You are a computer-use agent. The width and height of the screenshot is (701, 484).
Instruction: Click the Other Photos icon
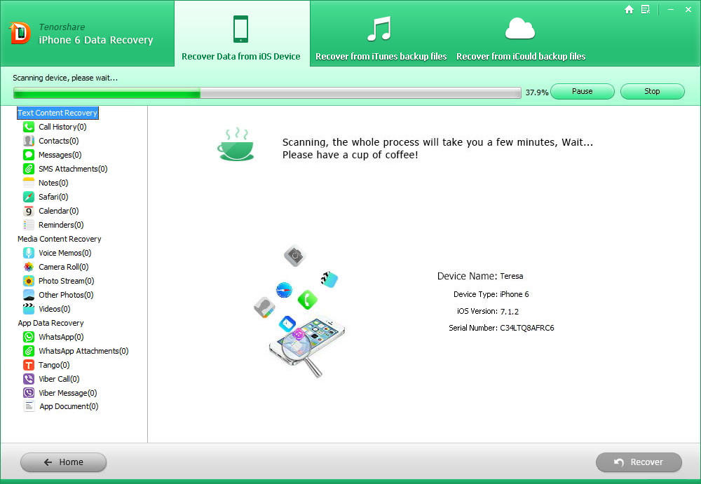[29, 295]
